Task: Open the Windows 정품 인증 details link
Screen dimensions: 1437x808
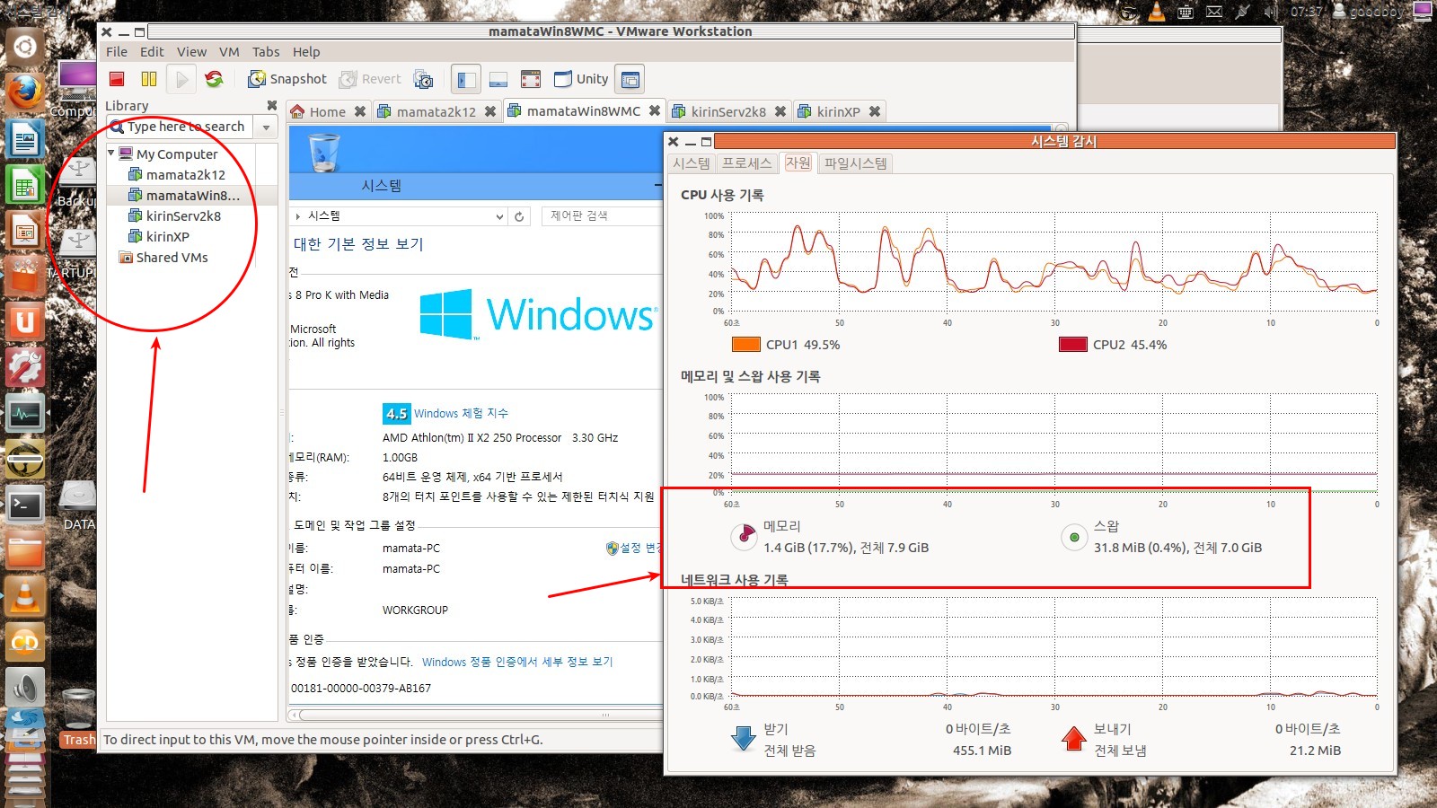Action: pyautogui.click(x=517, y=662)
